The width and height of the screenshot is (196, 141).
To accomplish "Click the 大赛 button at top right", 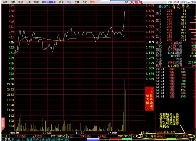I will click(x=170, y=2).
